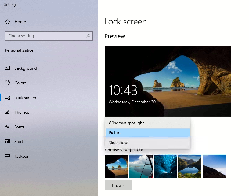Select the mountain lake picture thumbnail
This screenshot has height=196, width=249.
click(x=189, y=166)
